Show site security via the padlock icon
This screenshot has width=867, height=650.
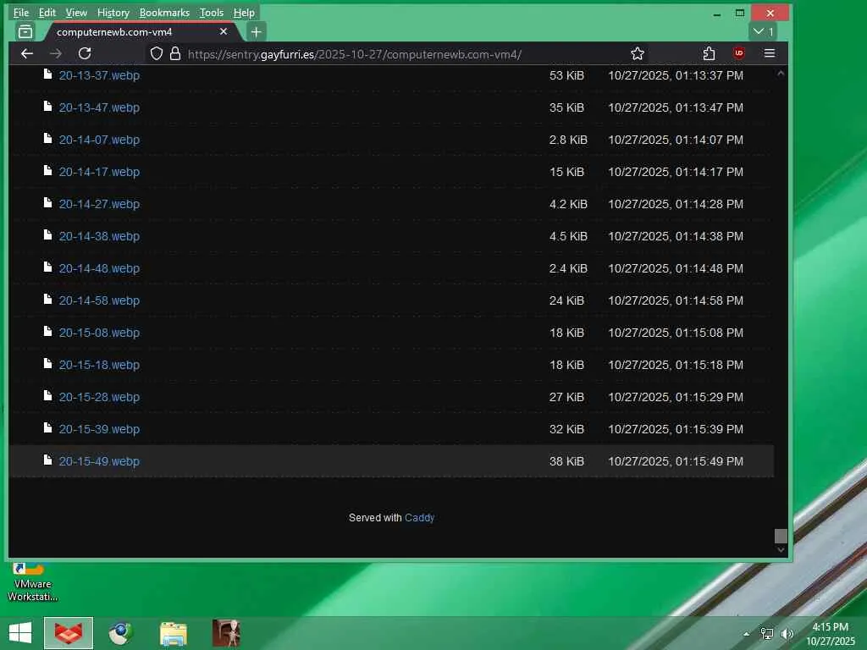click(x=175, y=53)
